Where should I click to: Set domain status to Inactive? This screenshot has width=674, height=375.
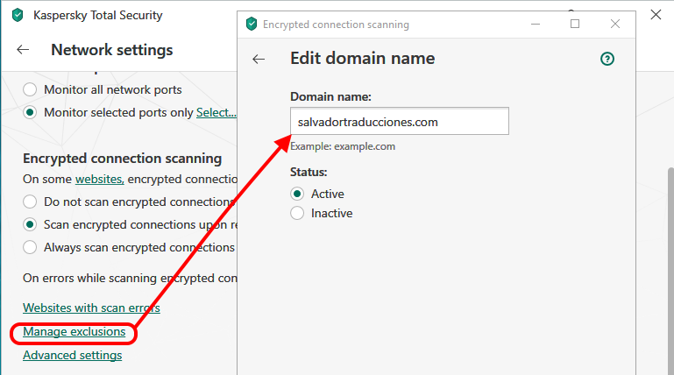[297, 213]
